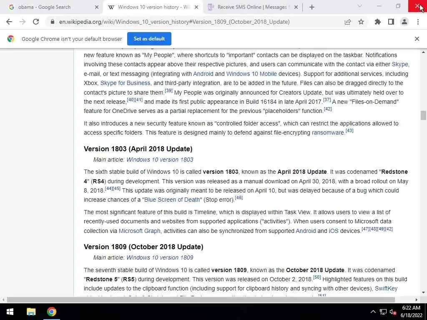Open the muted volume tray icon
The width and height of the screenshot is (427, 320).
(x=393, y=312)
